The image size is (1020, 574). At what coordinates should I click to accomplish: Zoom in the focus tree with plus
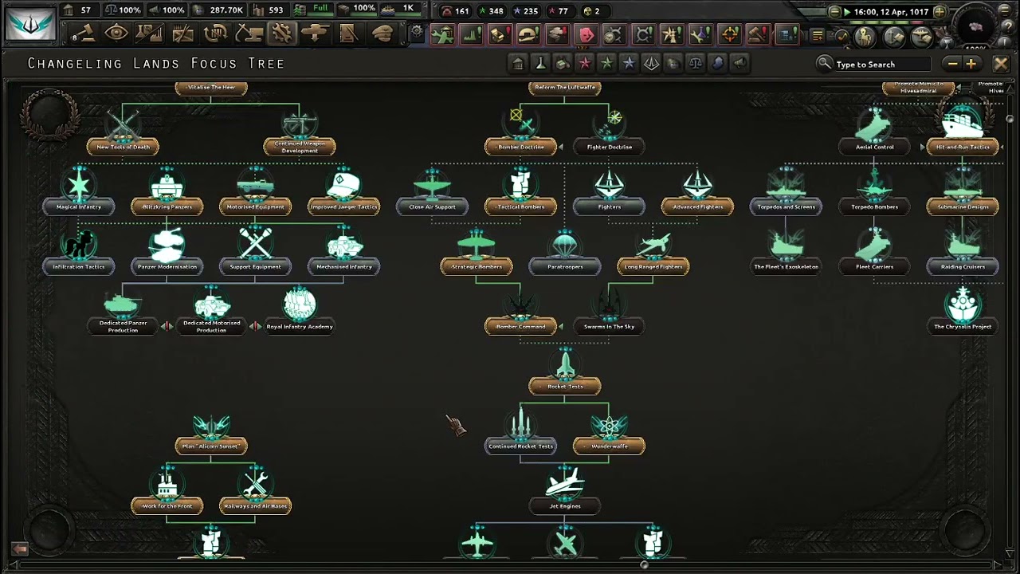coord(971,64)
